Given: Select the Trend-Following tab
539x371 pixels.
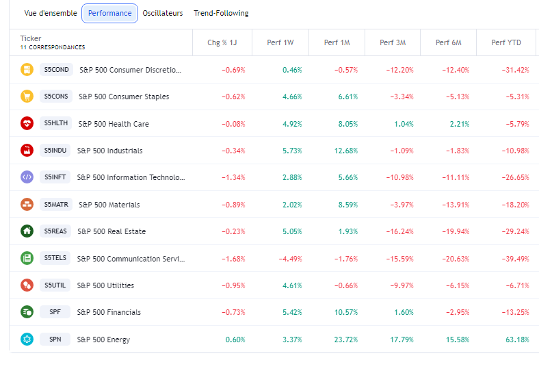Looking at the screenshot, I should click(x=221, y=13).
